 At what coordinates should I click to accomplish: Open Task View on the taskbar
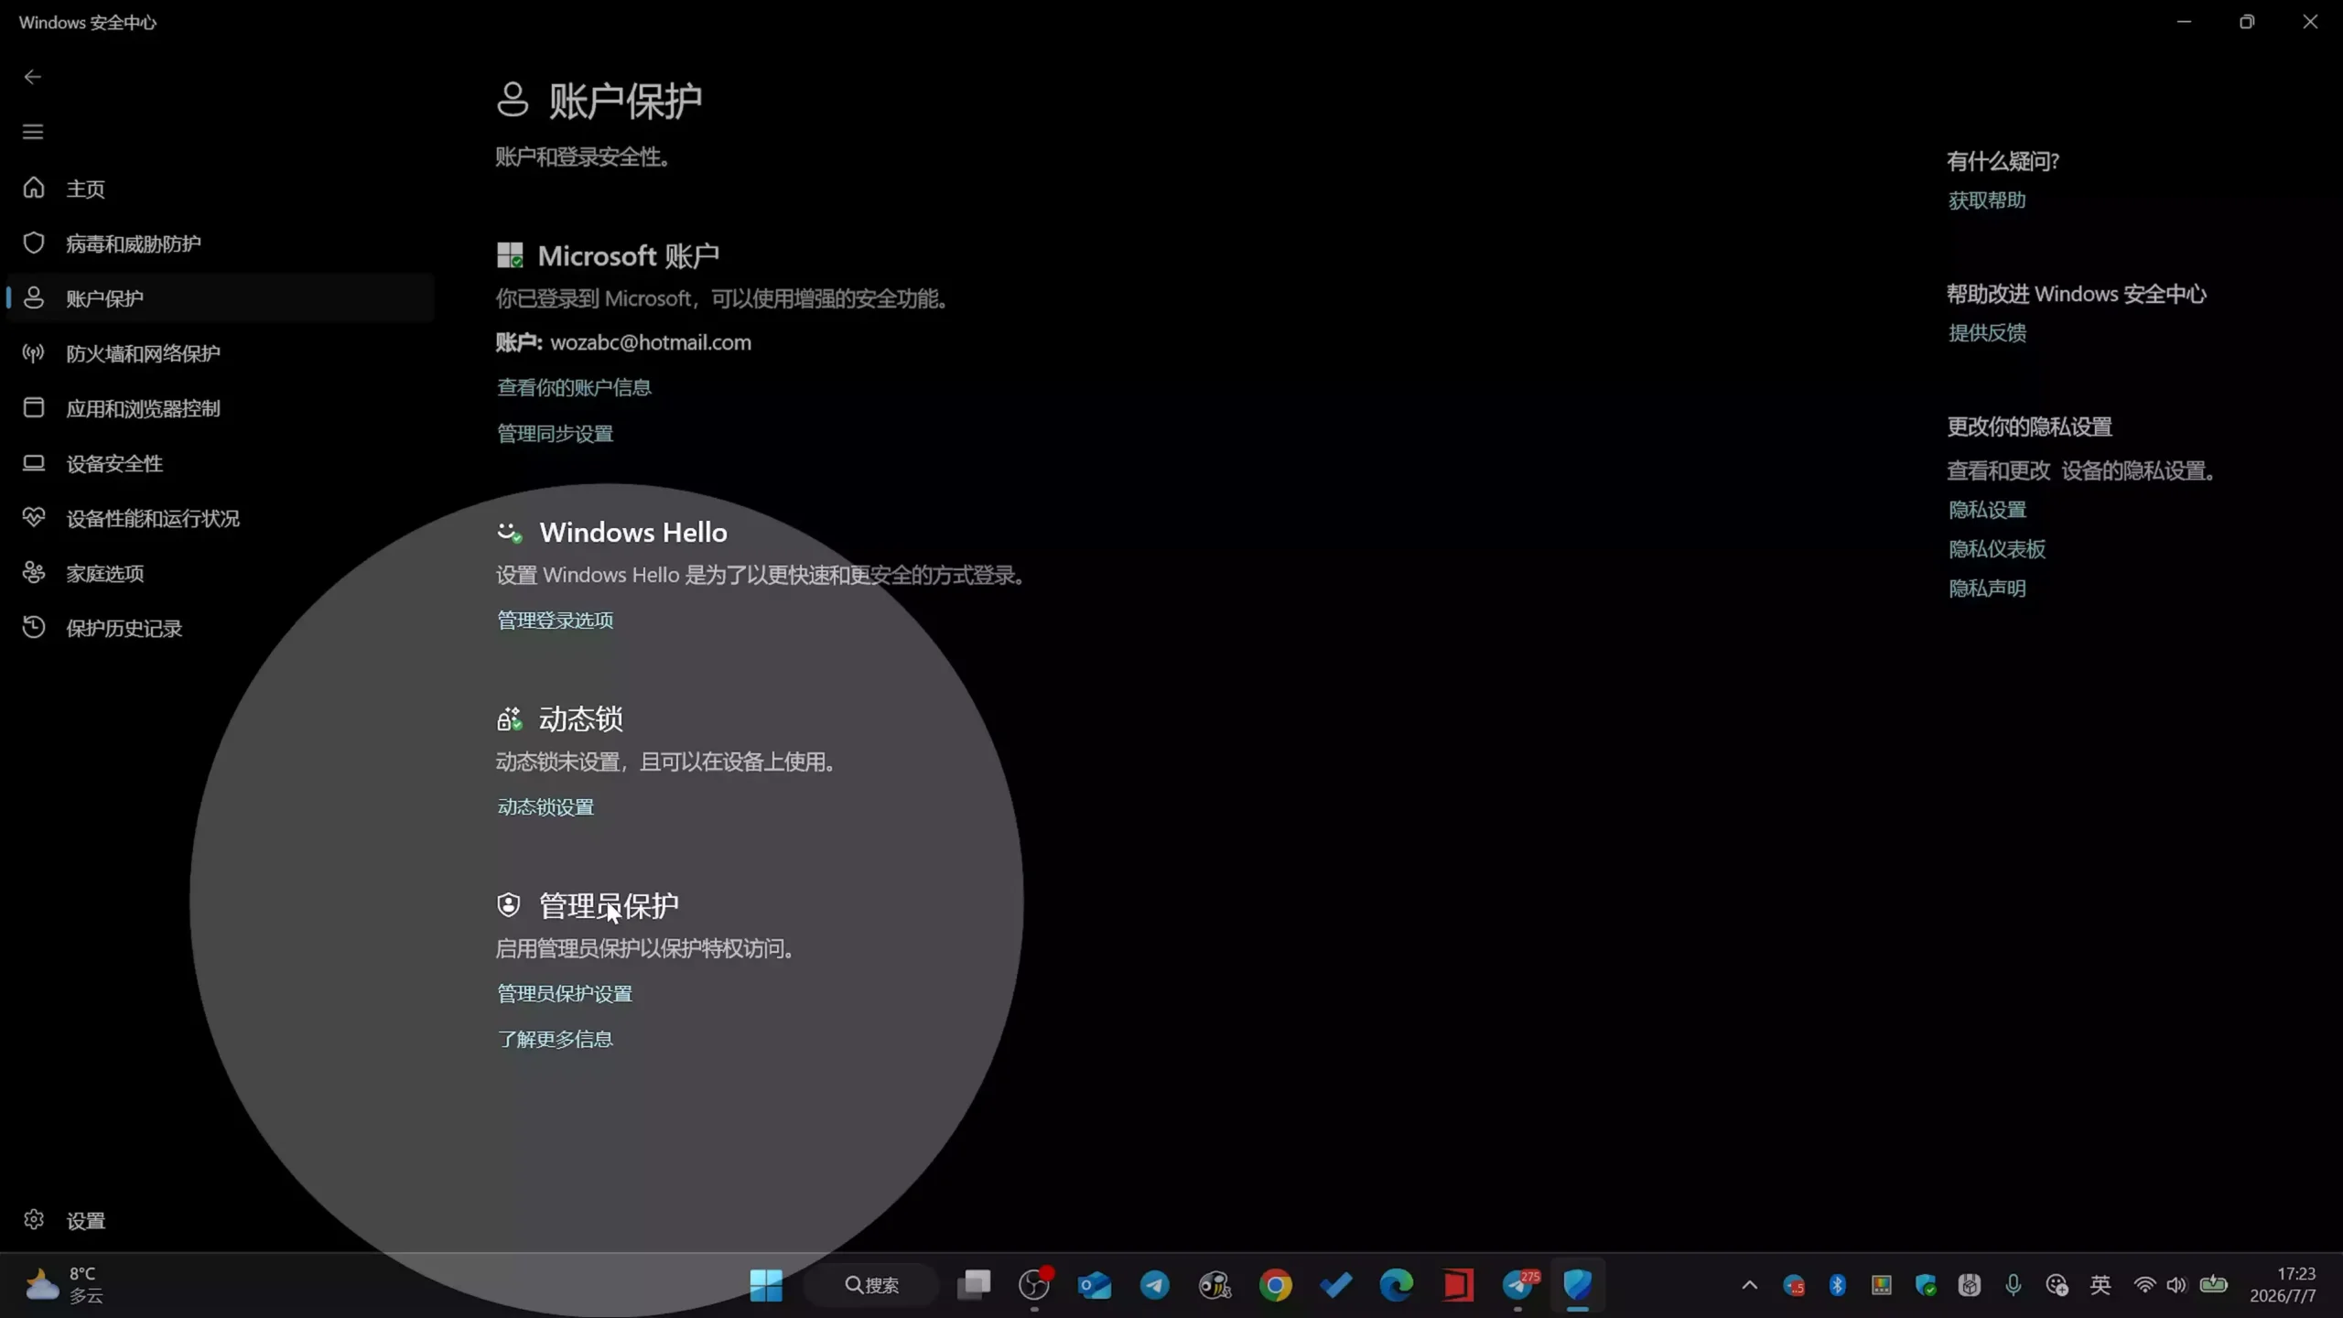click(x=974, y=1285)
